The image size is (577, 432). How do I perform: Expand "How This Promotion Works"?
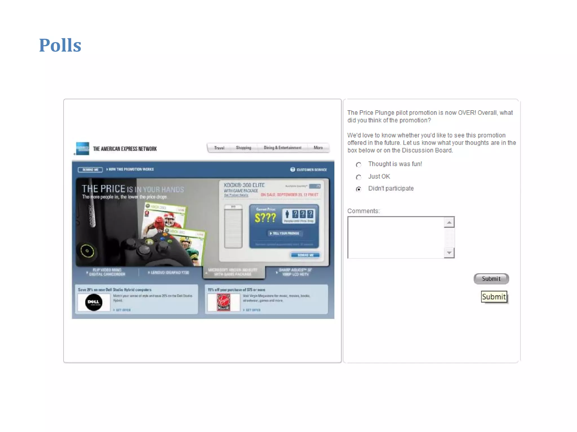130,169
